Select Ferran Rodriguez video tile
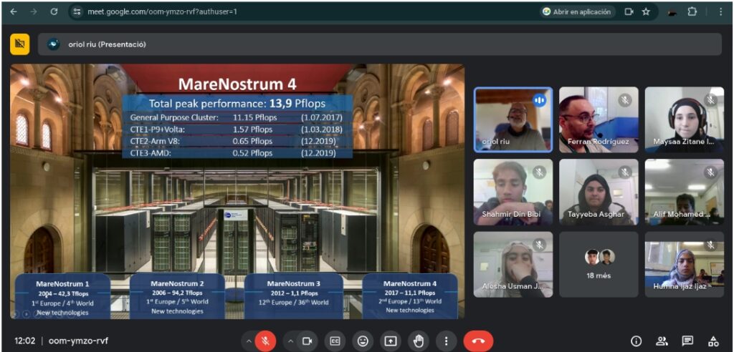 [x=599, y=119]
